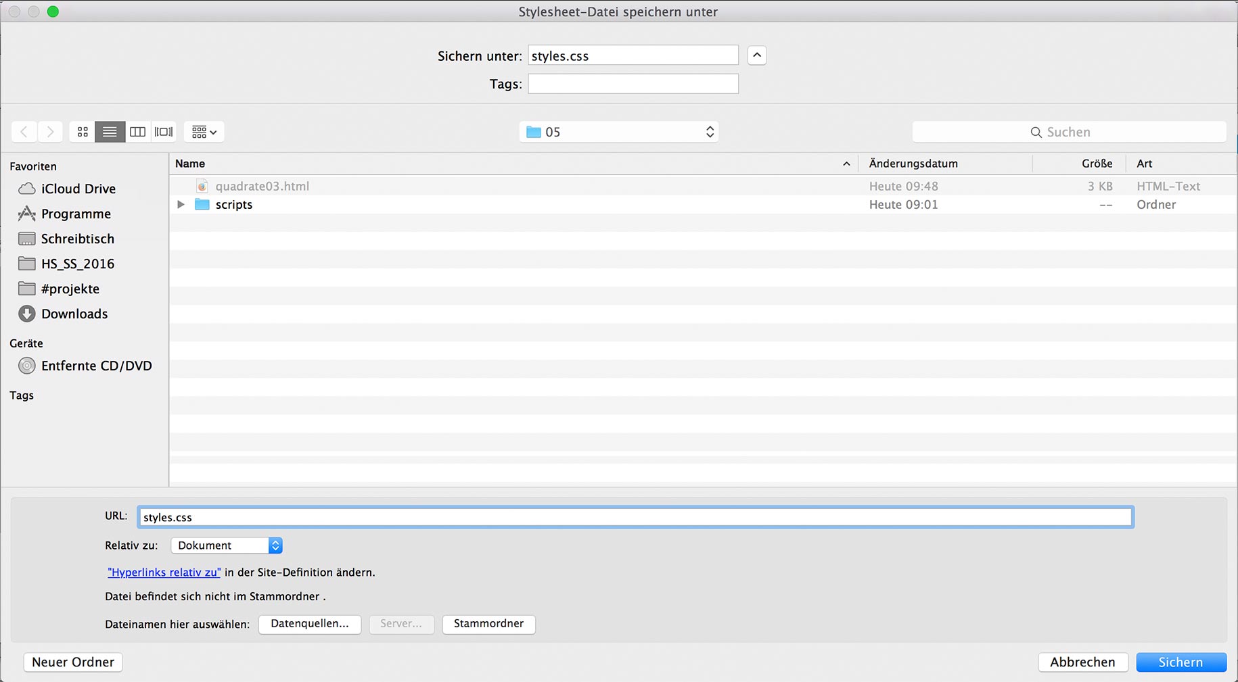Click the Stammordner button
Image resolution: width=1238 pixels, height=682 pixels.
pos(488,624)
